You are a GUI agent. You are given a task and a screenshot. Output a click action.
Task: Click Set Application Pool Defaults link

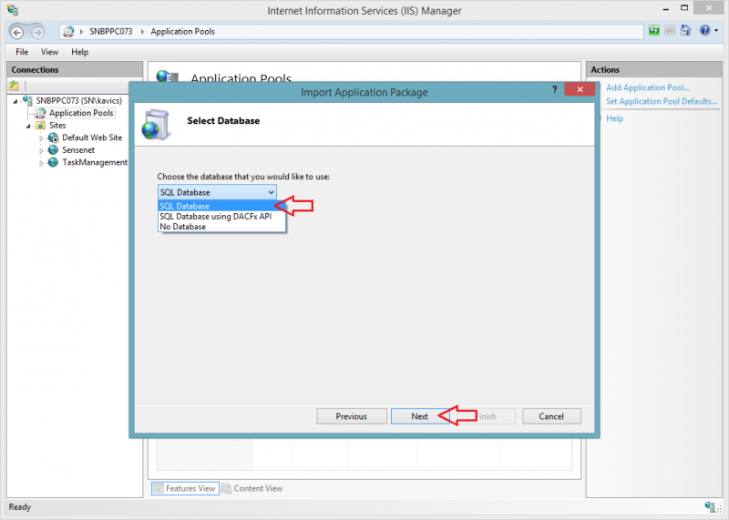coord(662,101)
